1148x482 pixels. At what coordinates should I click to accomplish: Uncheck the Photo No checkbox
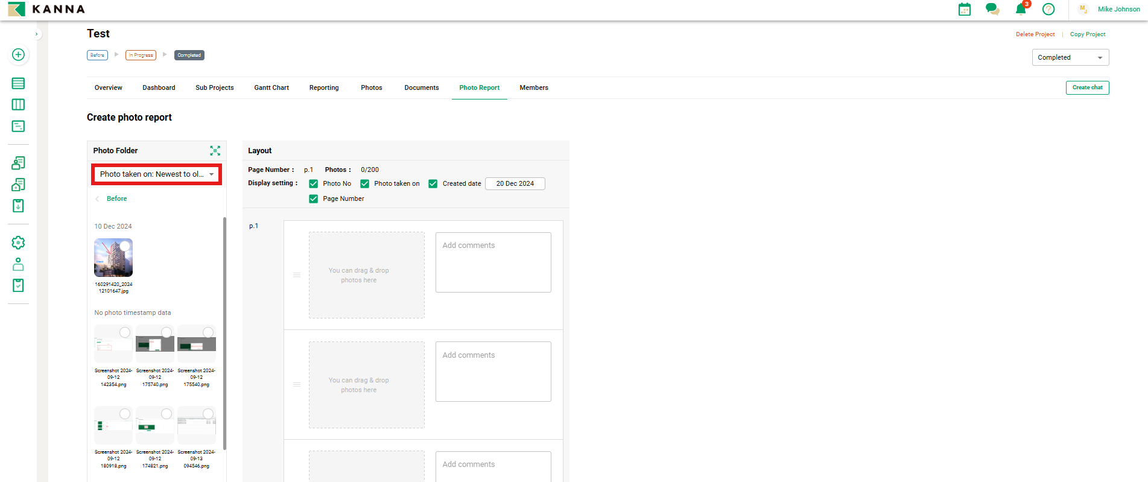[314, 184]
